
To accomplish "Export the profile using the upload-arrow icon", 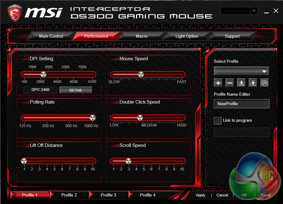I will [253, 83].
